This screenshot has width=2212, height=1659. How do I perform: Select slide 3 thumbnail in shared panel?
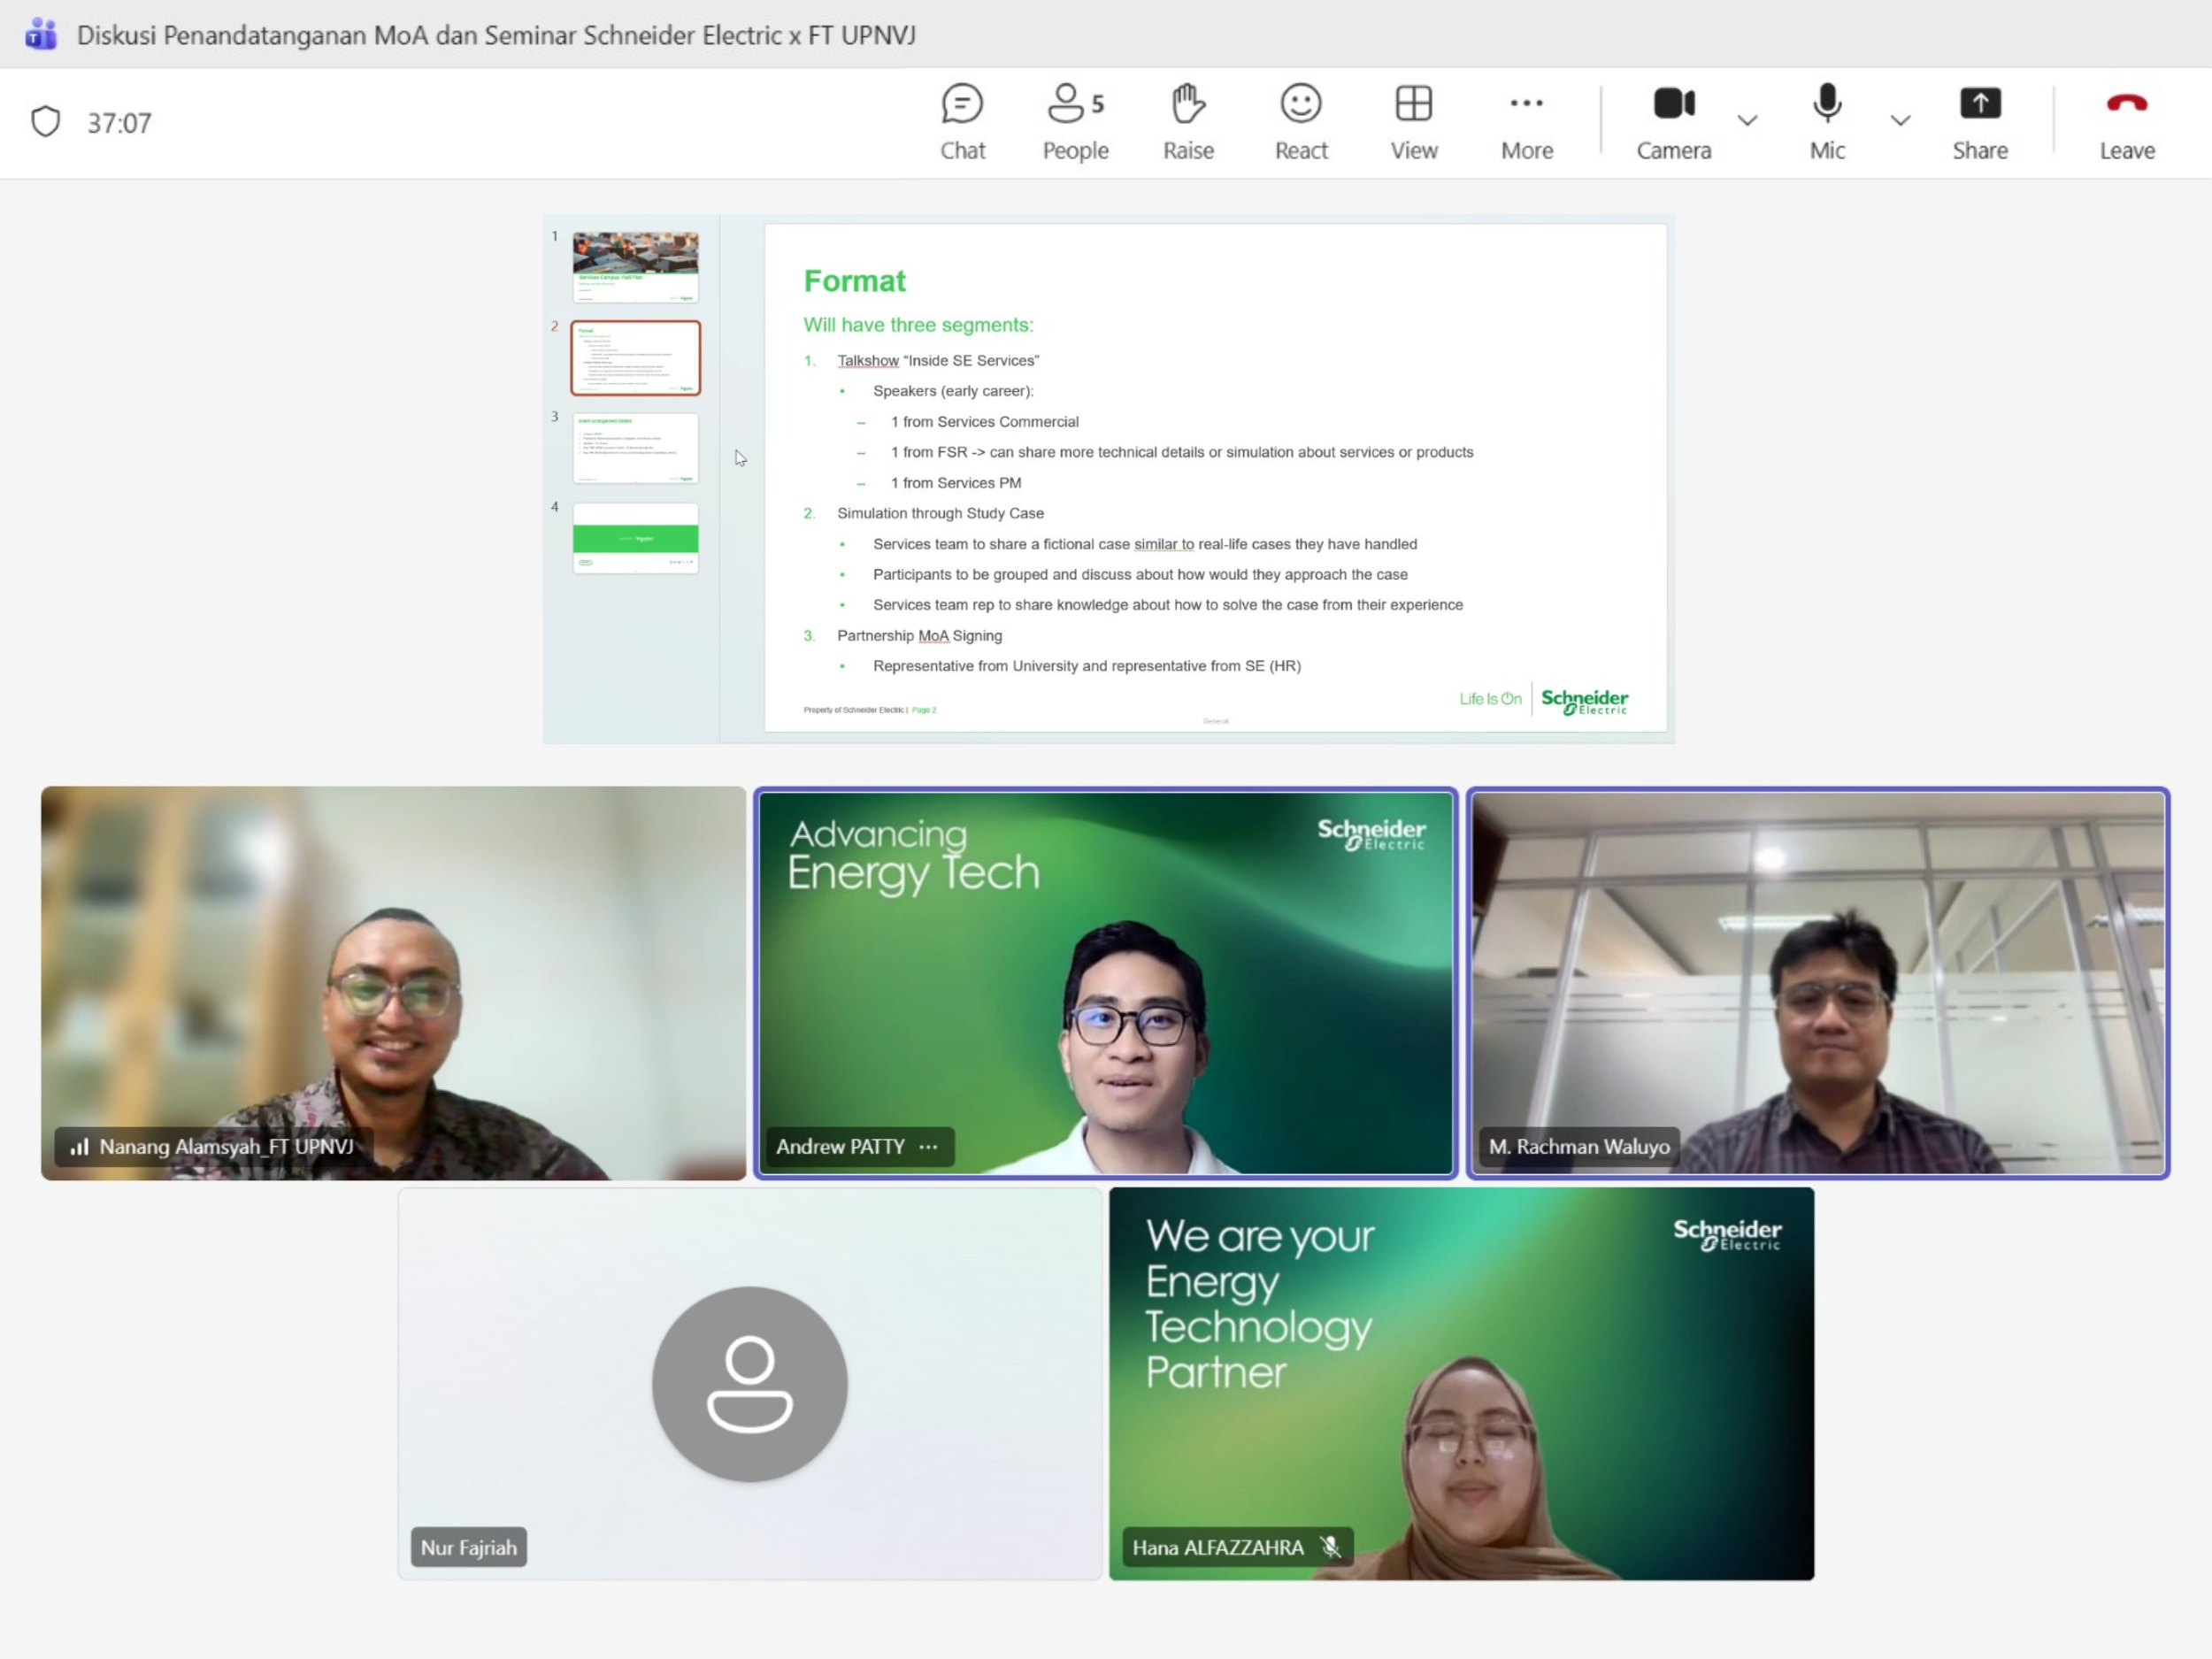(x=635, y=448)
